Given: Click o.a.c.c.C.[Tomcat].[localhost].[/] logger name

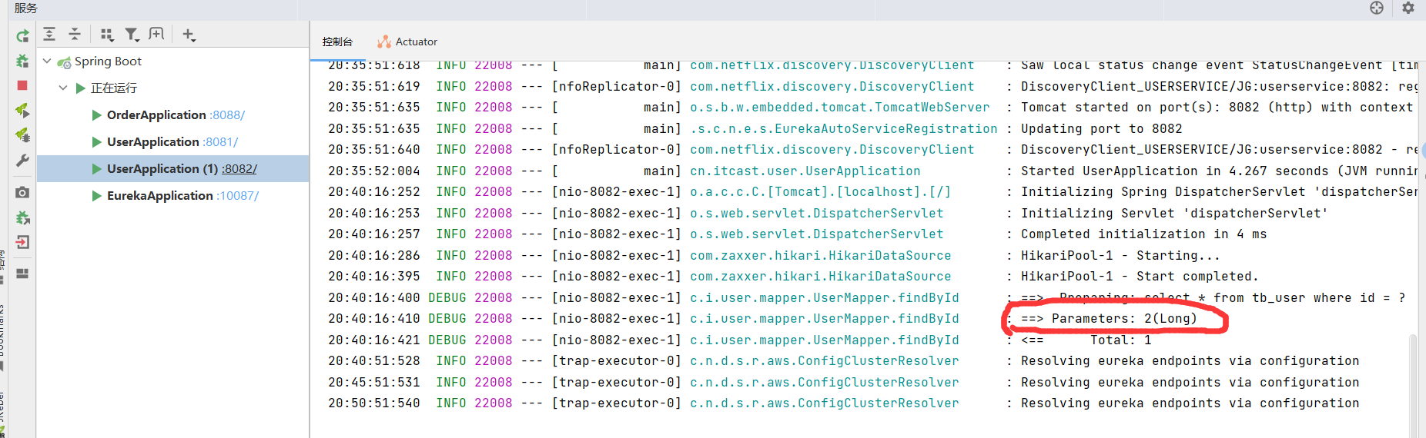Looking at the screenshot, I should (x=820, y=191).
